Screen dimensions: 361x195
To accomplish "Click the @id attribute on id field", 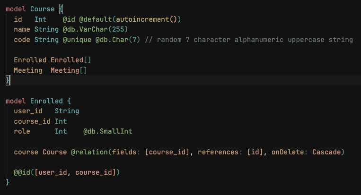I will [69, 19].
